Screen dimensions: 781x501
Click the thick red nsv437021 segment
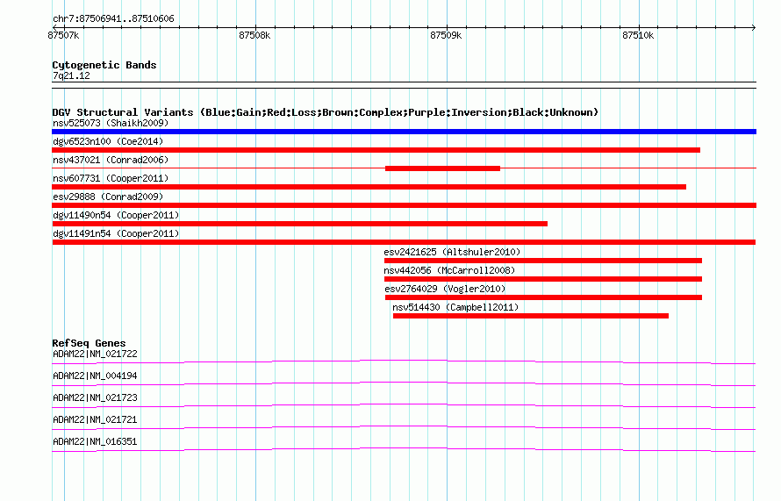tap(442, 168)
